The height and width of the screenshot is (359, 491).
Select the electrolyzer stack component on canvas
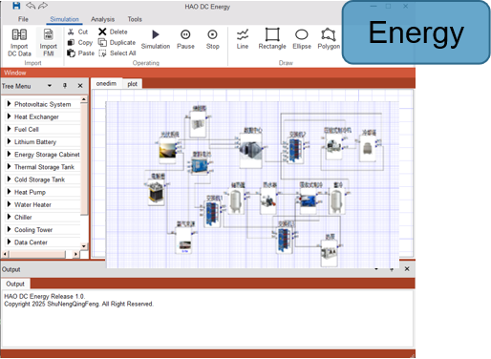click(156, 193)
